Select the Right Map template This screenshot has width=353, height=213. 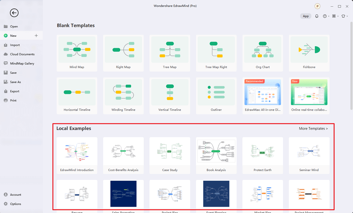[x=123, y=53]
